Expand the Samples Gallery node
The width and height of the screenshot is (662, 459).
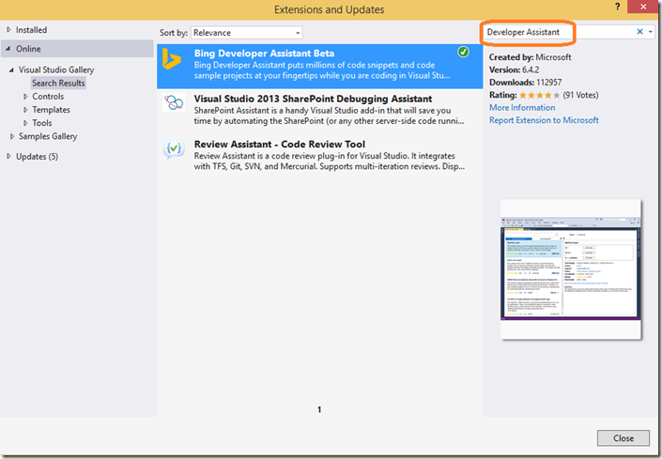click(x=12, y=137)
